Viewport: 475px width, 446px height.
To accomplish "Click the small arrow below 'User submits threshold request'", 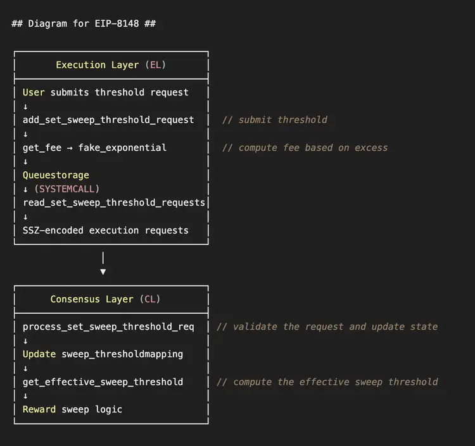I will click(25, 106).
